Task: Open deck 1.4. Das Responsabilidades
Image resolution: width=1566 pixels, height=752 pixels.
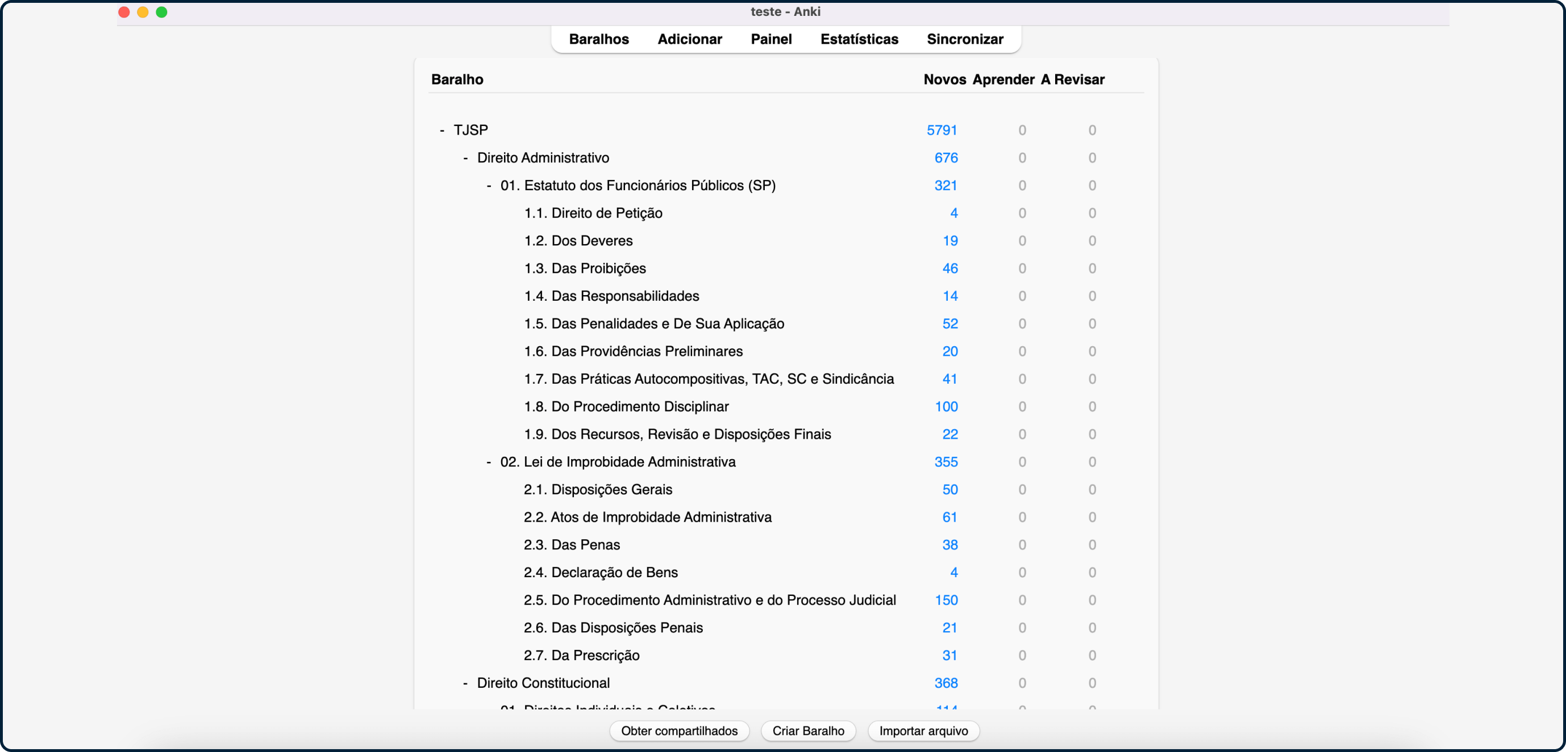Action: [611, 296]
